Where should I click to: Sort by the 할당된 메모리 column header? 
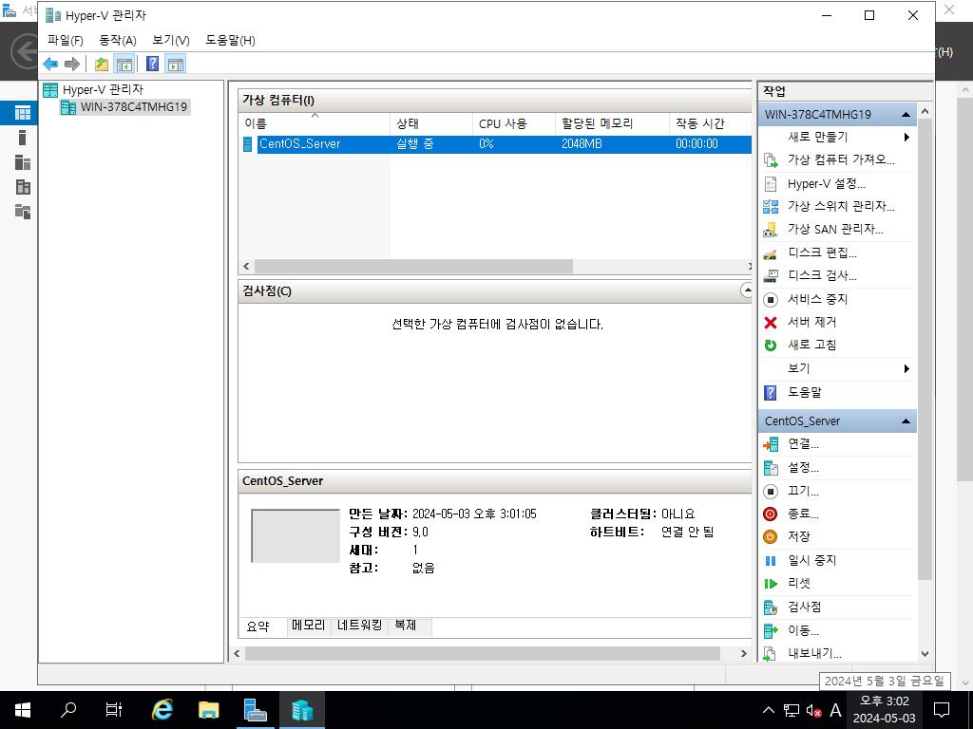point(612,124)
